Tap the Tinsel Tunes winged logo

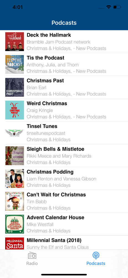coord(14,133)
